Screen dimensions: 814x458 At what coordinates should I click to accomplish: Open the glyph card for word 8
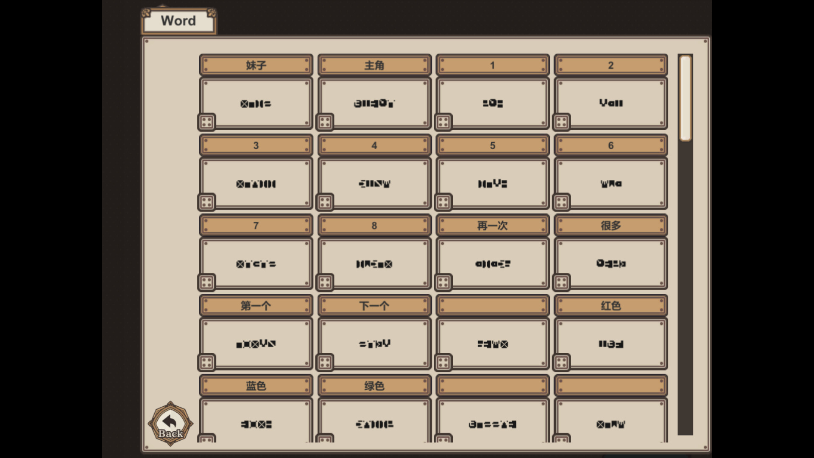pyautogui.click(x=374, y=264)
